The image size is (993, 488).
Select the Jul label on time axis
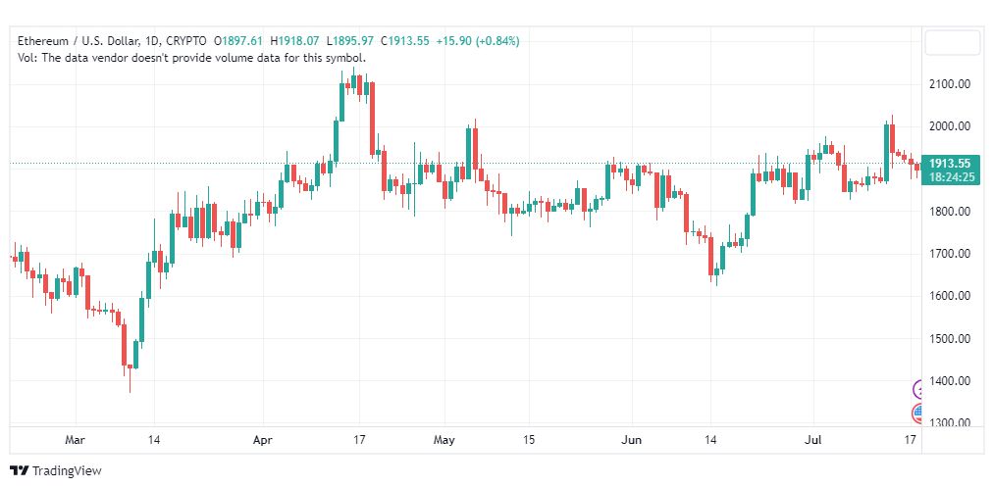click(x=813, y=440)
